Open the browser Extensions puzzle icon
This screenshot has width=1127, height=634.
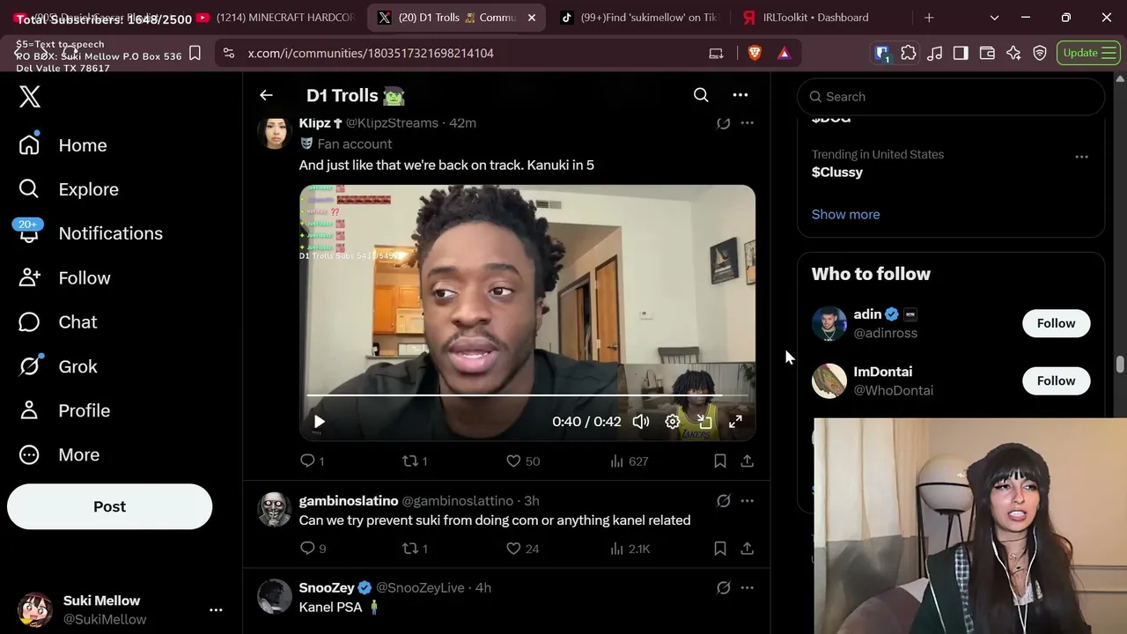(x=909, y=53)
